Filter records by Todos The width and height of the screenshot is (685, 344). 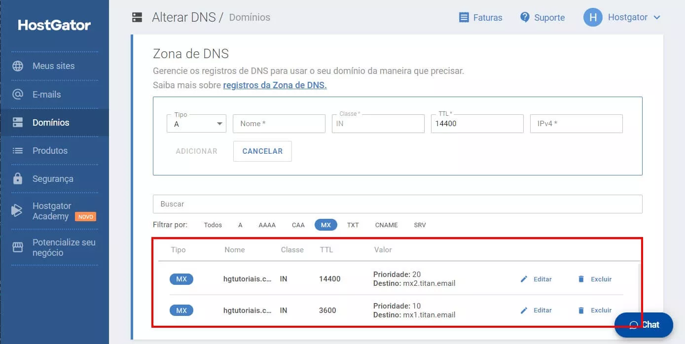coord(213,225)
